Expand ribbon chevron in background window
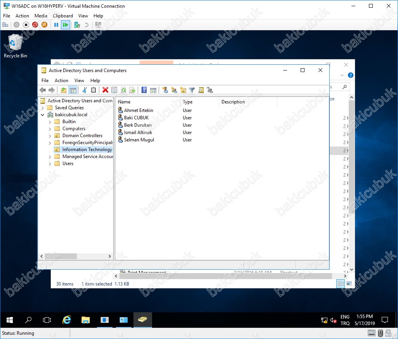Screen dimensions: 398x339 coord(342,75)
